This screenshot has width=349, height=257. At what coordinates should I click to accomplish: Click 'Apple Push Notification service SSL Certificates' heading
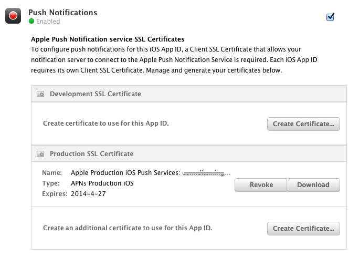click(x=108, y=39)
